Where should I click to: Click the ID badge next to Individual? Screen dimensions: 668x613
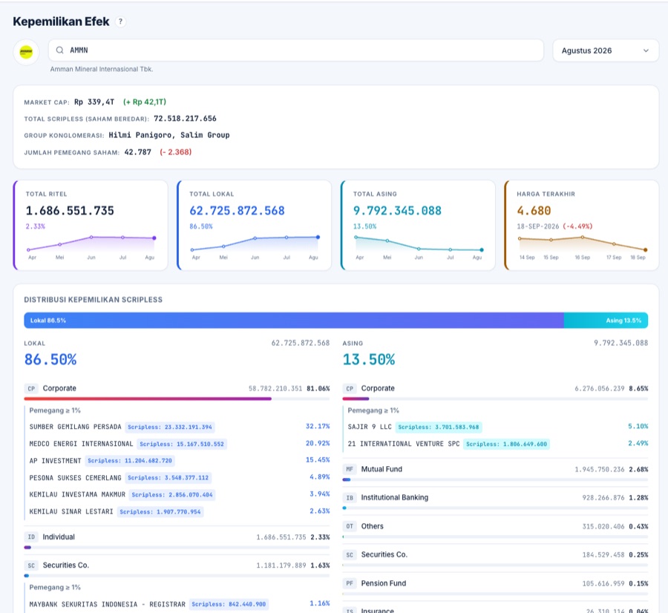tap(31, 537)
